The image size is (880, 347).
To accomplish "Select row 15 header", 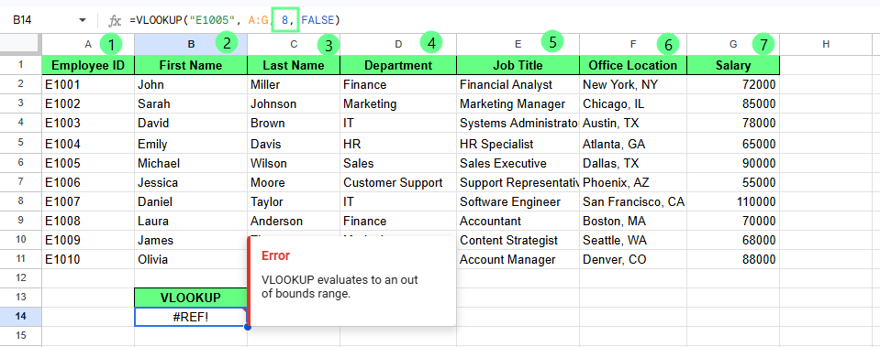I will tap(21, 335).
